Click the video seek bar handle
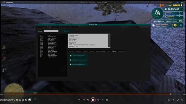186x104 pixels. point(171,94)
